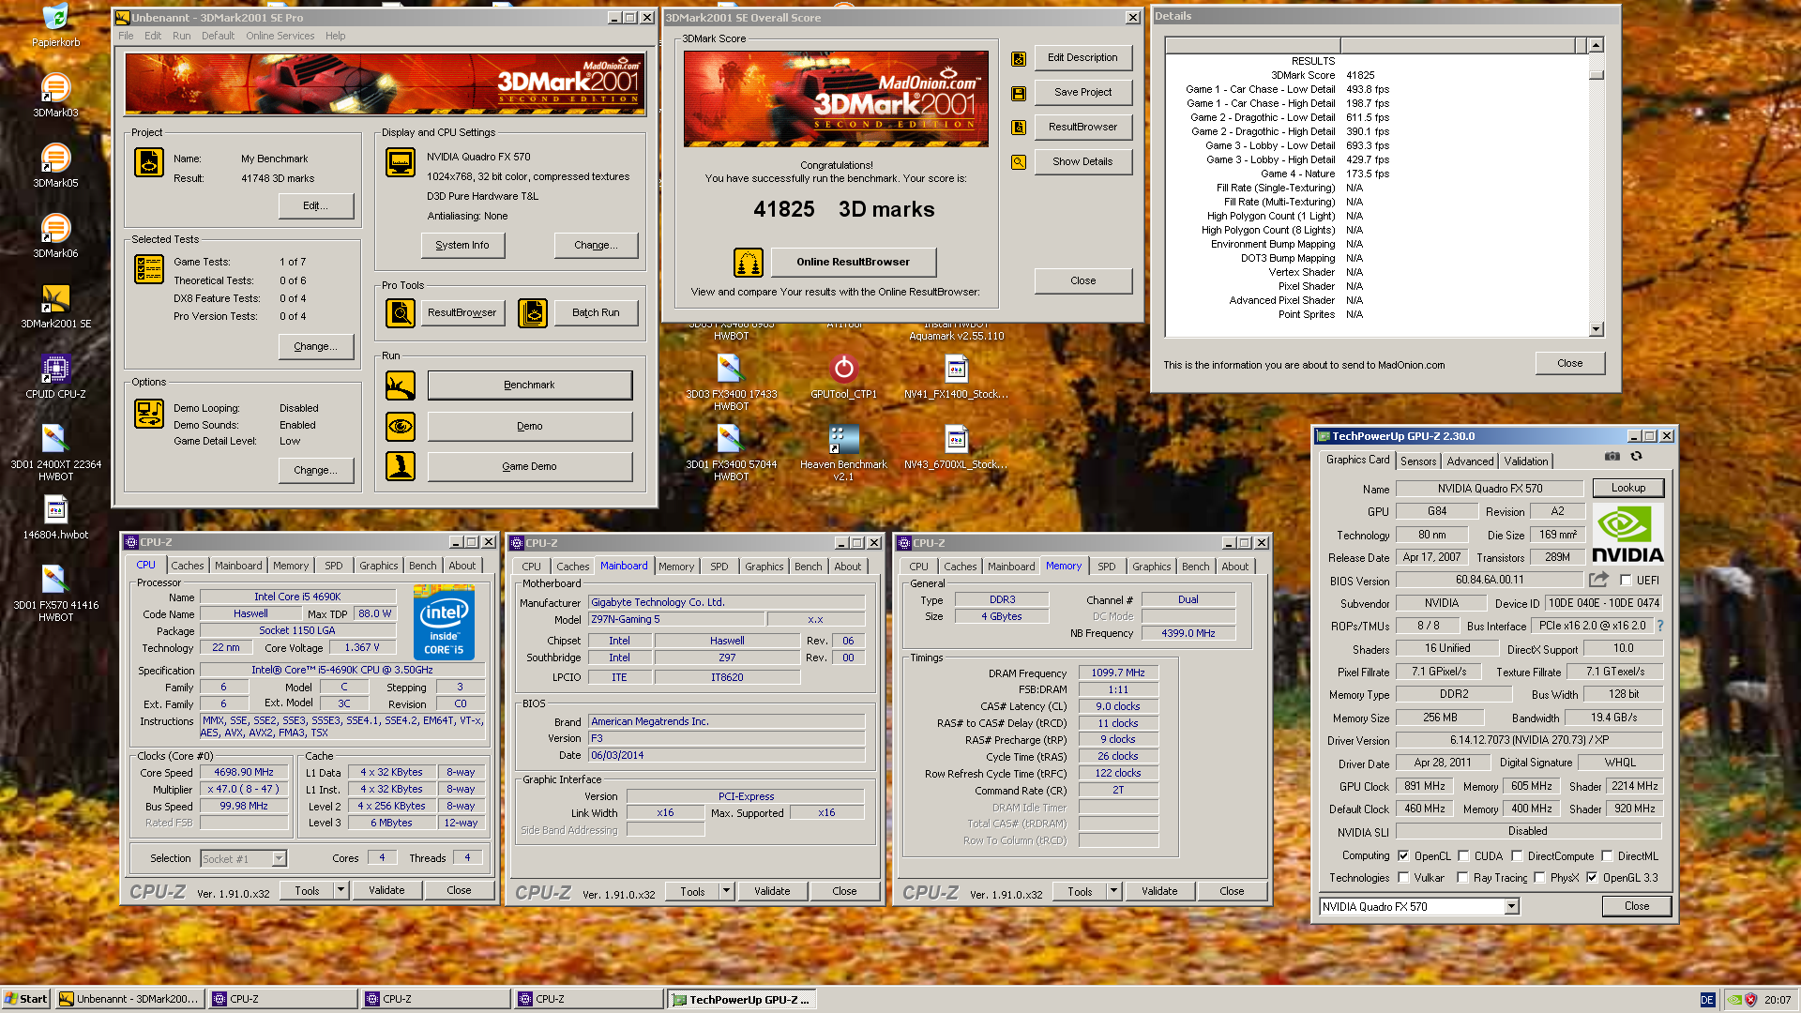Expand Tools dropdown arrow in CPU-Z Mainboard window
Image resolution: width=1801 pixels, height=1013 pixels.
(x=726, y=891)
